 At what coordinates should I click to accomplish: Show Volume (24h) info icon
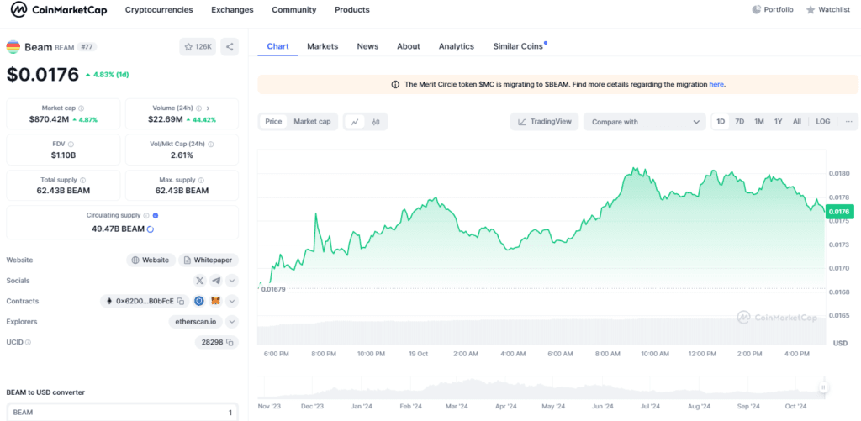point(198,108)
